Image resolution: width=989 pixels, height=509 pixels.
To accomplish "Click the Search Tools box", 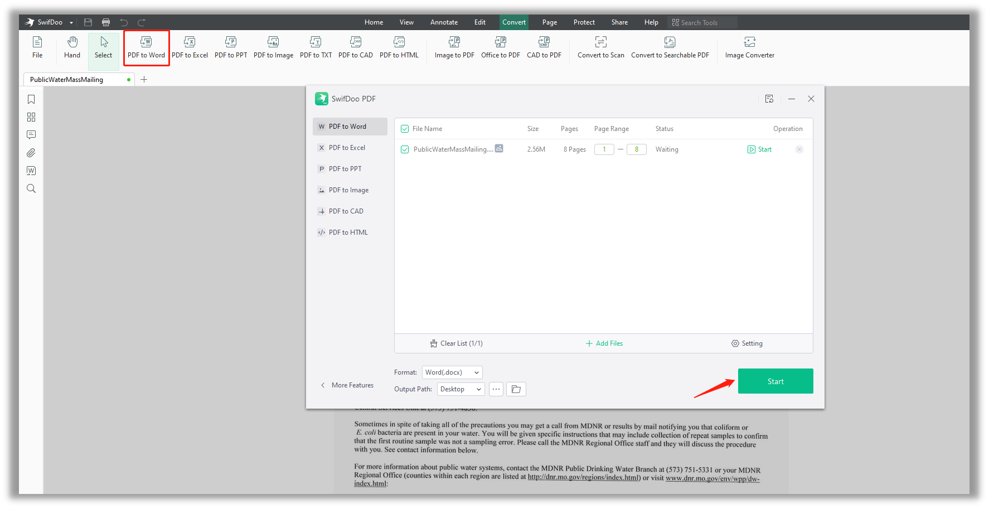I will click(702, 22).
